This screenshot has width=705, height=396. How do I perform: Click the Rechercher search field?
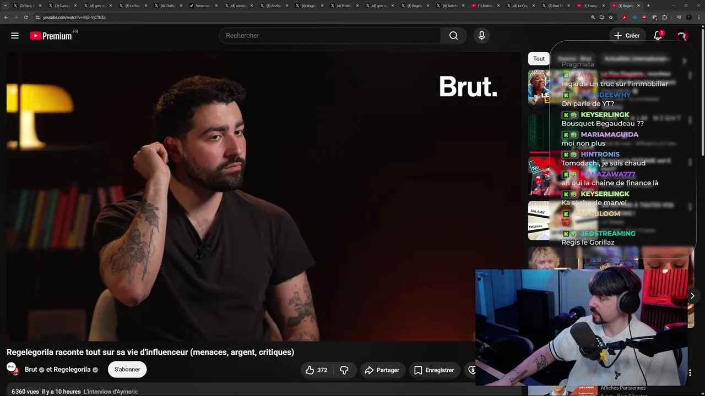pyautogui.click(x=329, y=36)
